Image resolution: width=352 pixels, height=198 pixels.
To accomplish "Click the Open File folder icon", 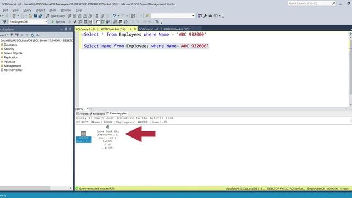I will click(x=30, y=16).
